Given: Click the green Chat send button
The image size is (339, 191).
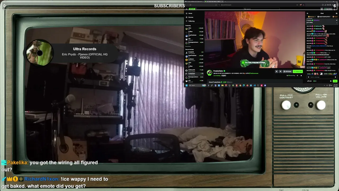Looking at the screenshot, I should pyautogui.click(x=335, y=81).
